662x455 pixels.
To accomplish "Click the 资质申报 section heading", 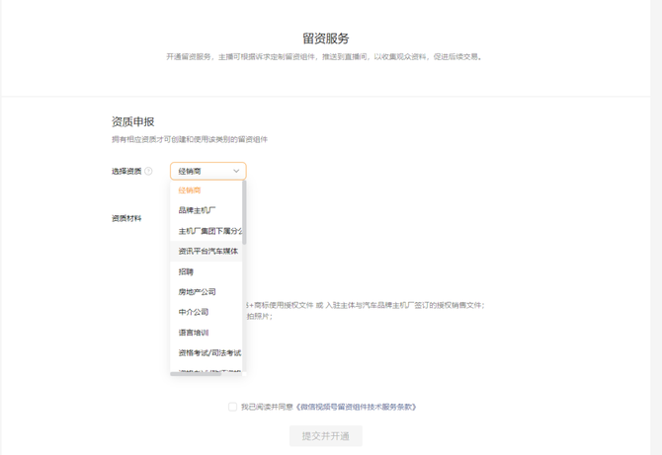I will 132,122.
